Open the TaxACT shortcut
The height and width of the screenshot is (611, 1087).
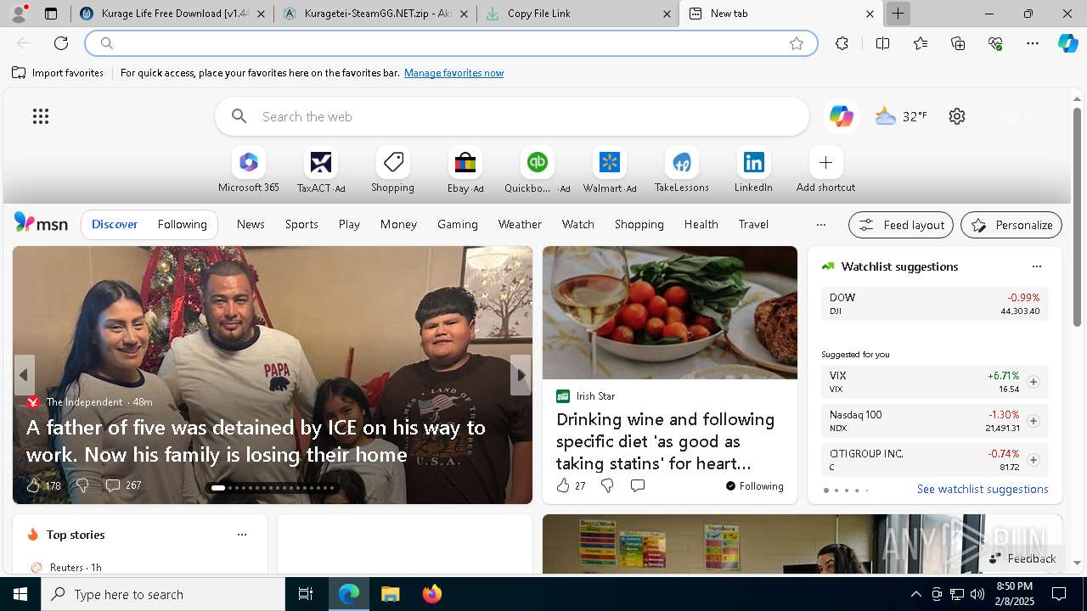pos(321,170)
